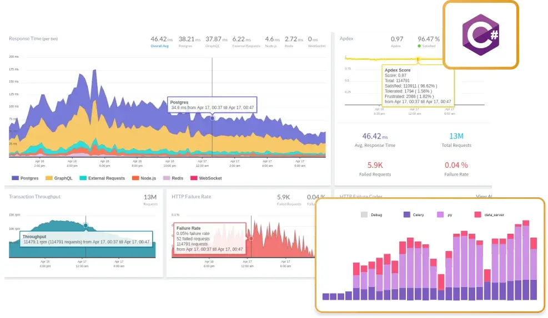
Task: Click the Apr 16 10:00 pm axis label
Action: point(169,163)
